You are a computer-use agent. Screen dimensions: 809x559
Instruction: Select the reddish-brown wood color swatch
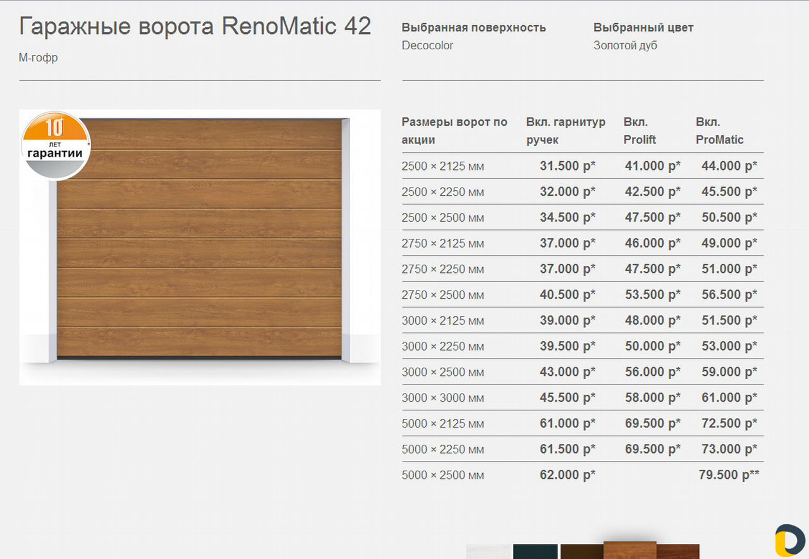pyautogui.click(x=678, y=551)
